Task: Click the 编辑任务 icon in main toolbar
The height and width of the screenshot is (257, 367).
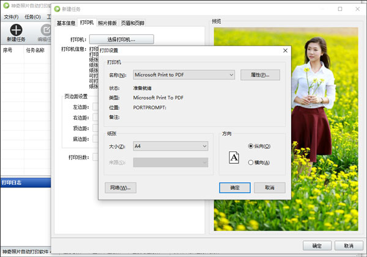Action: click(x=46, y=30)
